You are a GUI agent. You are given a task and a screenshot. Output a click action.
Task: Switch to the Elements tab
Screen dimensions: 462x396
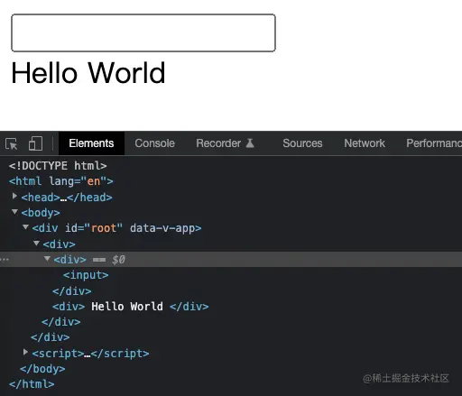point(91,143)
